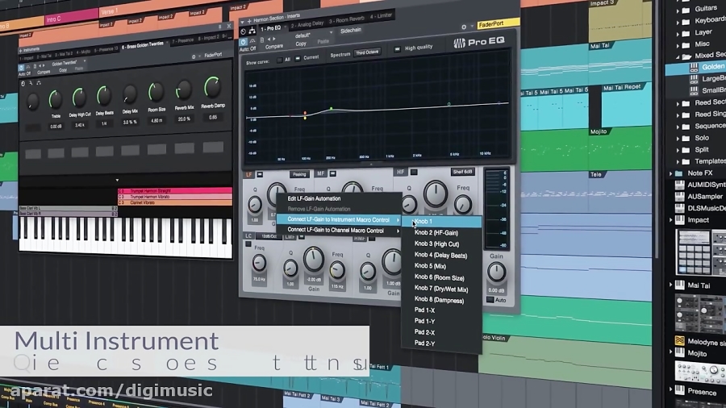Image resolution: width=726 pixels, height=408 pixels.
Task: Collapse the Mixed Sections folder
Action: coord(678,56)
